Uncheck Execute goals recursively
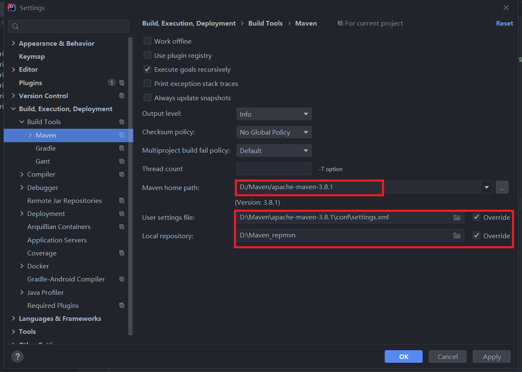Viewport: 522px width, 372px height. pyautogui.click(x=147, y=69)
